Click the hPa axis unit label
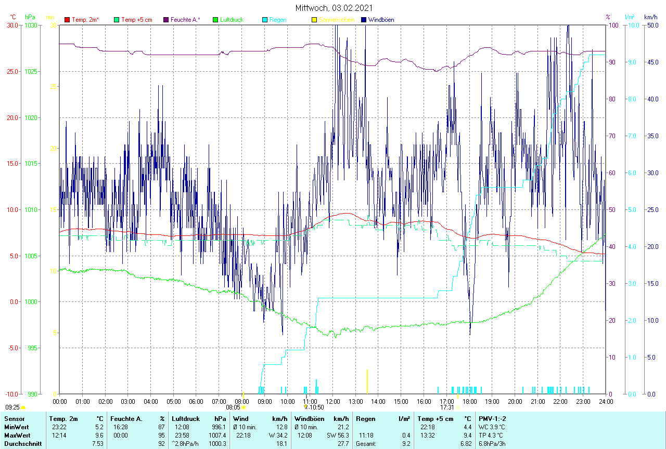This screenshot has width=666, height=449. [30, 17]
